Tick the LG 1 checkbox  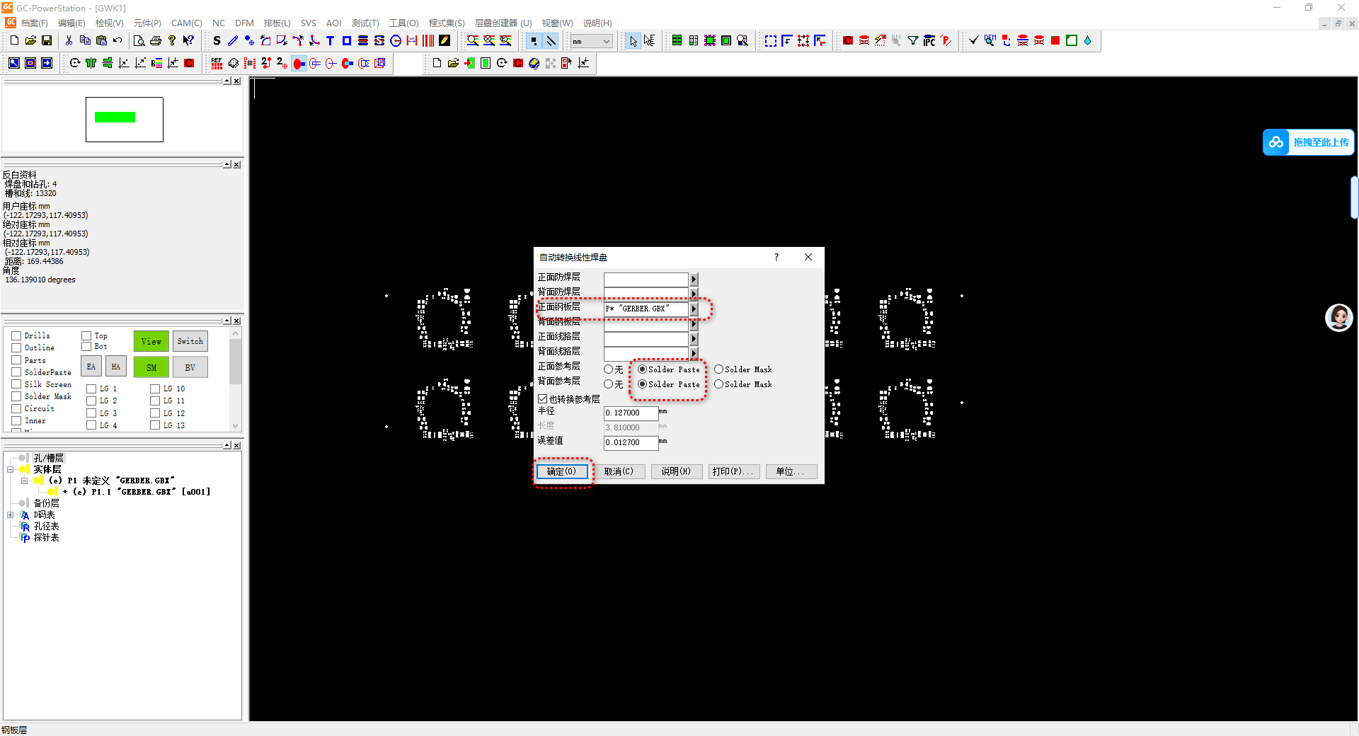[91, 389]
